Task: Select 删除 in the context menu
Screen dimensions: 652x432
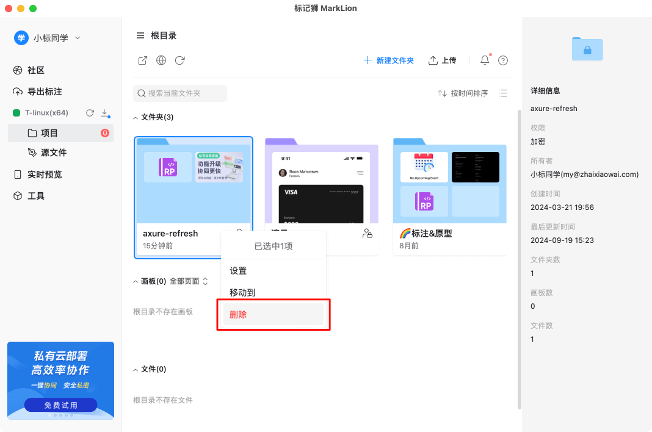Action: pyautogui.click(x=273, y=314)
